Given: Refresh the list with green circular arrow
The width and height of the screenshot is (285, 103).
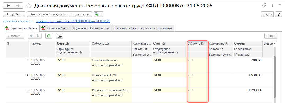Looking at the screenshot, I should pyautogui.click(x=49, y=36).
